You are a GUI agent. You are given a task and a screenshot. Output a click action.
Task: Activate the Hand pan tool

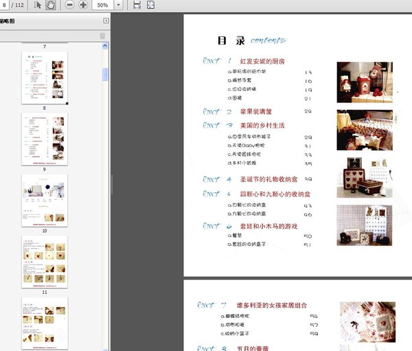[50, 5]
